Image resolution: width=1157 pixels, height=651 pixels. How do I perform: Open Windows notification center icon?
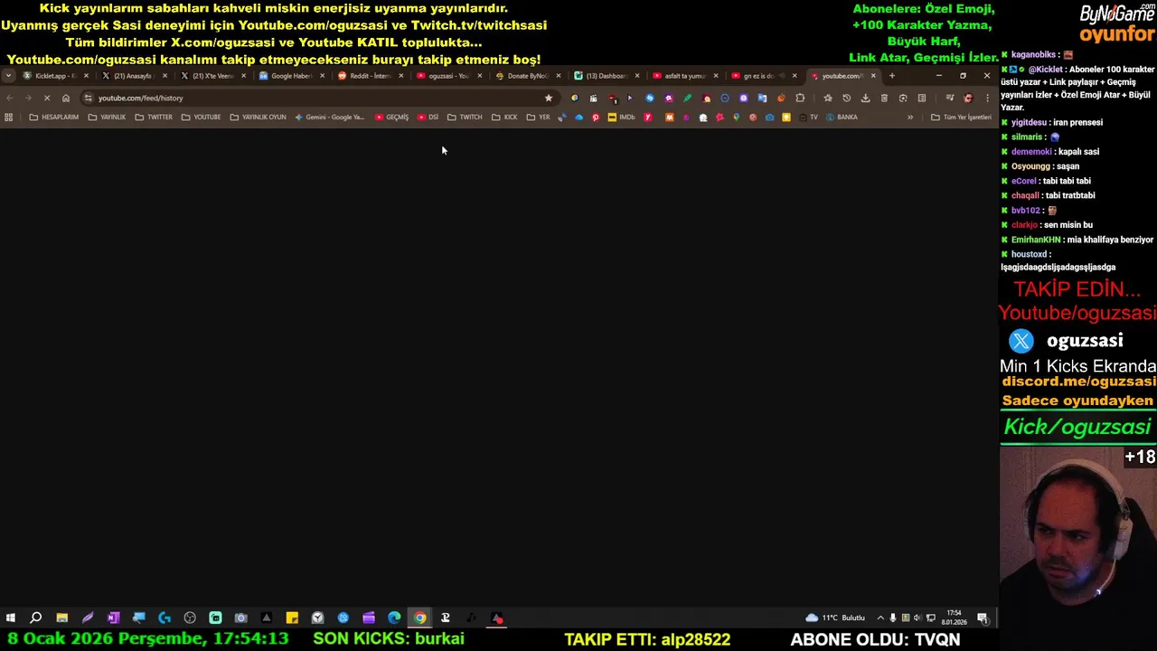pyautogui.click(x=982, y=618)
